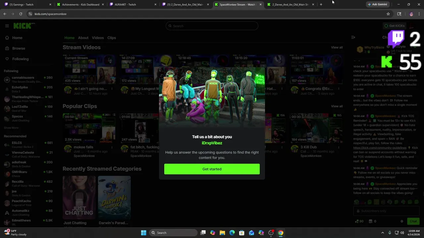424x238 pixels.
Task: Open Edmatthews recommended channel
Action: (x=28, y=222)
